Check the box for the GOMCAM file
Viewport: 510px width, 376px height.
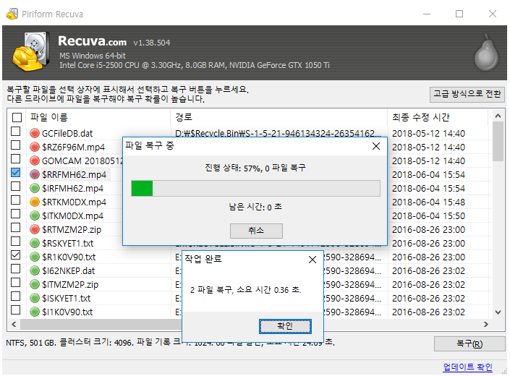coord(16,159)
